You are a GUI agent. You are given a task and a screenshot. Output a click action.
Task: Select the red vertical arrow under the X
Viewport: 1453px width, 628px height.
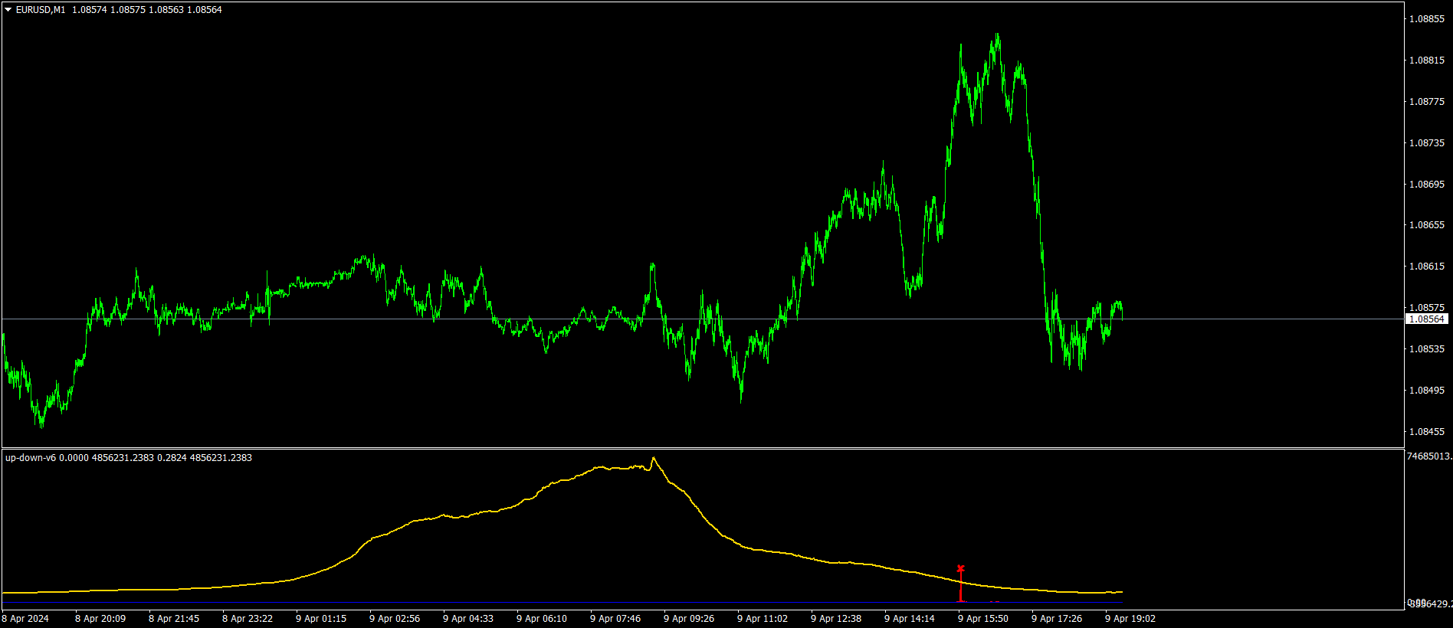960,587
